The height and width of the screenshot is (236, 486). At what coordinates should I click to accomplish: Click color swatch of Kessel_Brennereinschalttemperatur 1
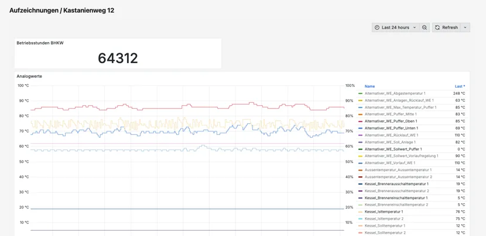(x=360, y=198)
